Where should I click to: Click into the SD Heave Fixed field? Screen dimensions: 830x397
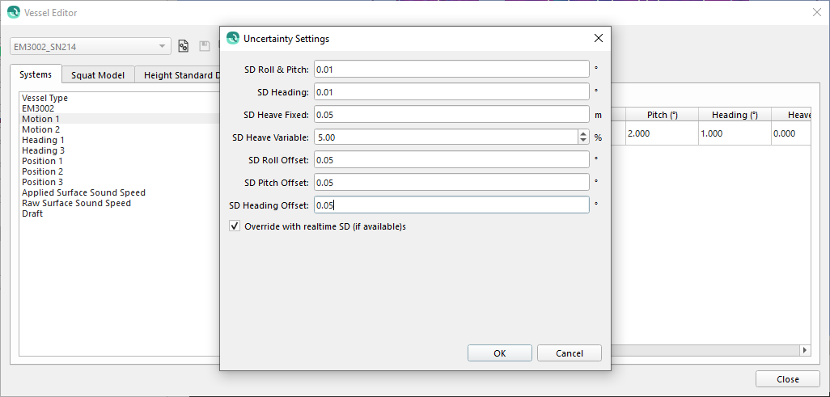(451, 115)
